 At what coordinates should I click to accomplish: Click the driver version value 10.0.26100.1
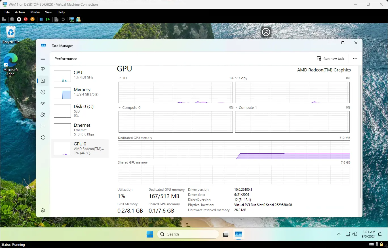[243, 190]
